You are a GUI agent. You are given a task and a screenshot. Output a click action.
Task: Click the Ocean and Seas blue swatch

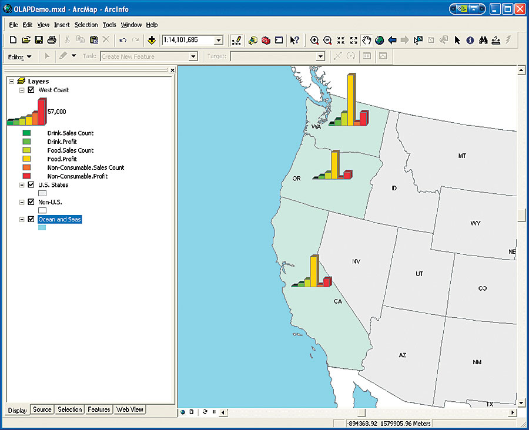pos(42,228)
